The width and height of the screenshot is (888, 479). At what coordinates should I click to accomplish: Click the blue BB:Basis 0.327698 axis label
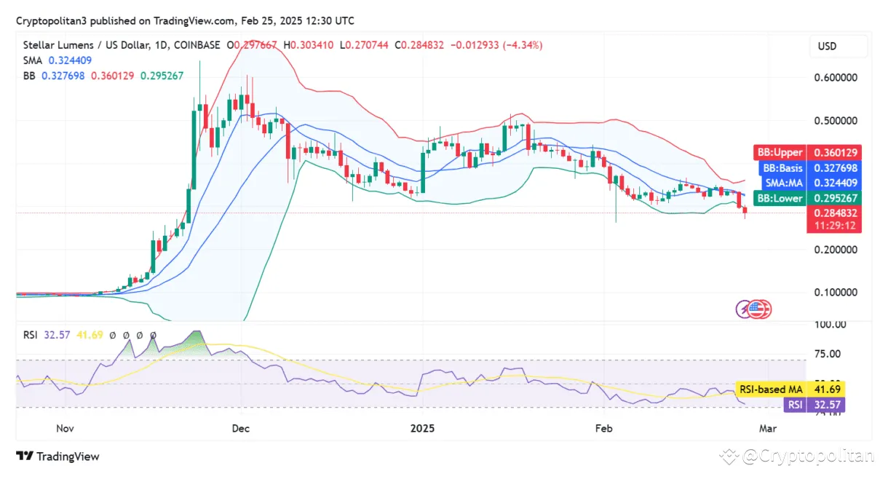tap(807, 167)
